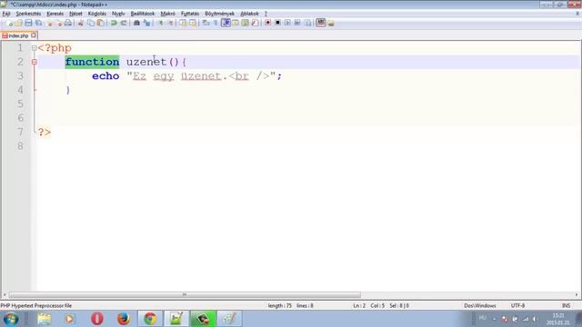Open the ? help menu
The image size is (582, 327).
point(266,14)
